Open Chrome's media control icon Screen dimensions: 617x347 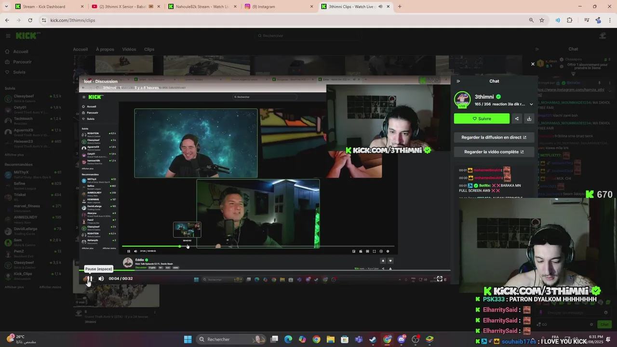click(x=587, y=20)
